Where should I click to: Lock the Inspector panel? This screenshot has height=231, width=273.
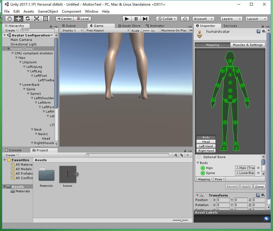(263, 26)
